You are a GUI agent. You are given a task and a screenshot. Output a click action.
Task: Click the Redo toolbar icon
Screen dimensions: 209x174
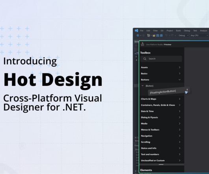(x=172, y=35)
